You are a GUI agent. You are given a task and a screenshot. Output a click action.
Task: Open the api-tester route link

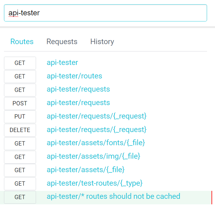tap(62, 62)
